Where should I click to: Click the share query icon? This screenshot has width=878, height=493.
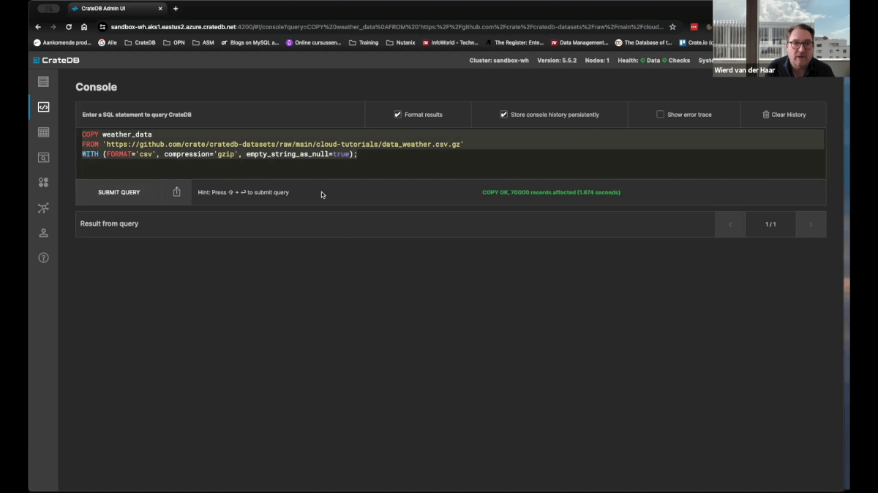[176, 192]
